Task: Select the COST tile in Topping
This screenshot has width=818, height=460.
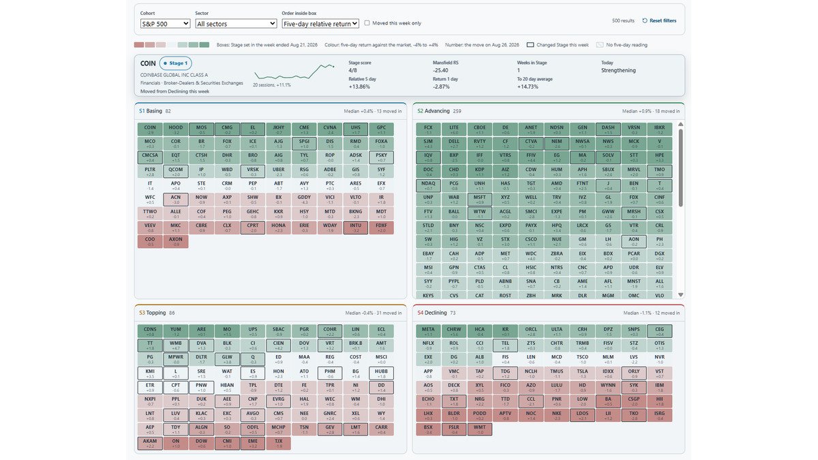Action: tap(355, 359)
